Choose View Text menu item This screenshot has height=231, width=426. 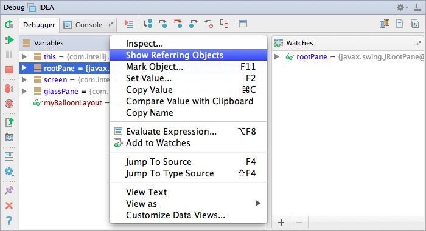[188, 192]
